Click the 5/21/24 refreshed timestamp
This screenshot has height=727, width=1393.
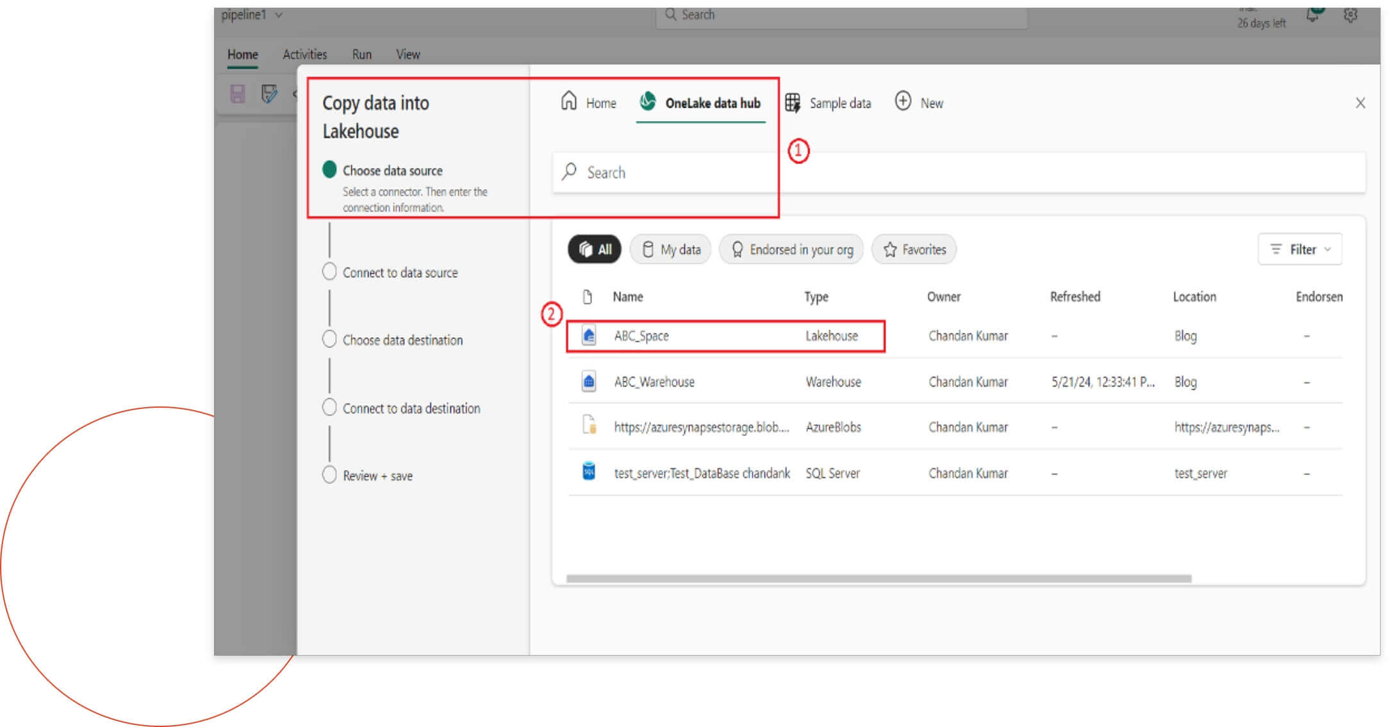[1103, 382]
